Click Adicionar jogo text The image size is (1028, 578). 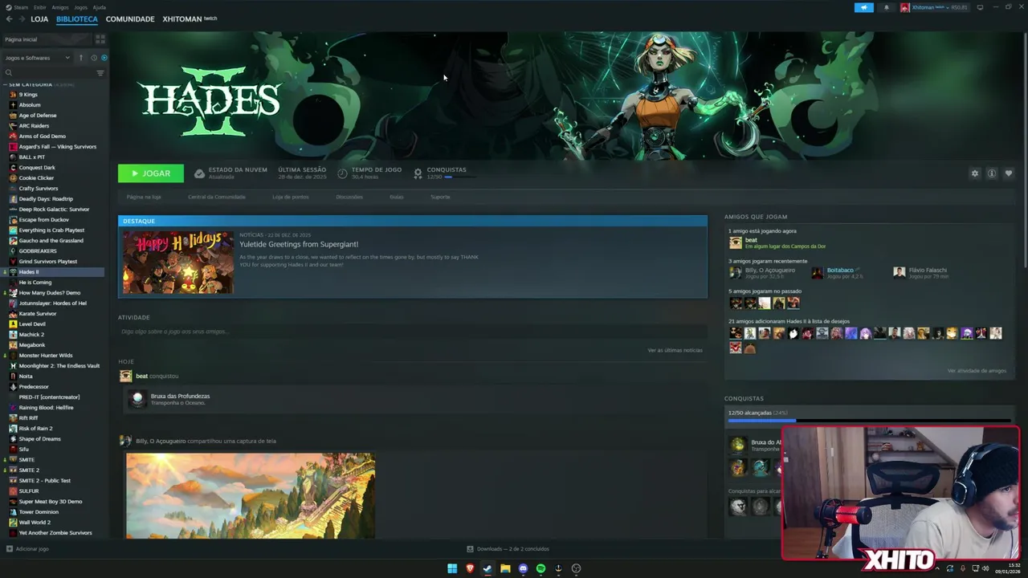pos(32,549)
